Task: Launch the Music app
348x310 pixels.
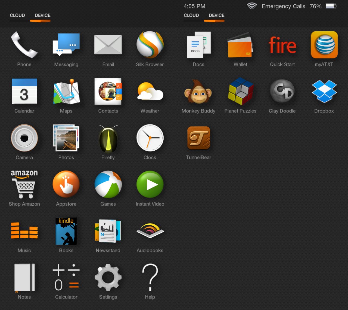Action: point(24,230)
